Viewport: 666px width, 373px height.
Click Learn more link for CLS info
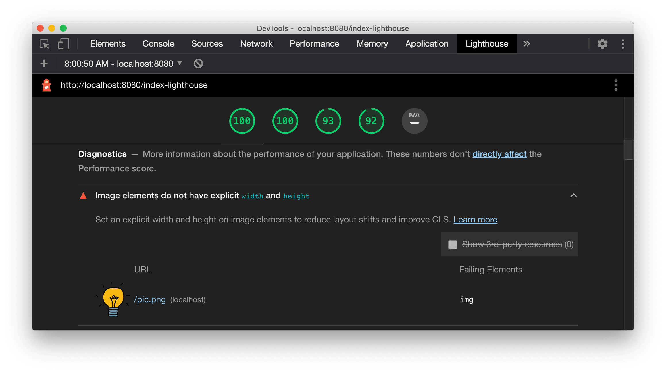[x=475, y=220]
